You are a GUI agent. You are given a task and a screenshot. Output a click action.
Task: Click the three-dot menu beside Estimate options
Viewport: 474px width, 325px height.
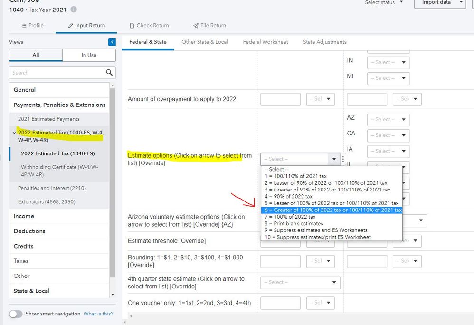[x=343, y=159]
